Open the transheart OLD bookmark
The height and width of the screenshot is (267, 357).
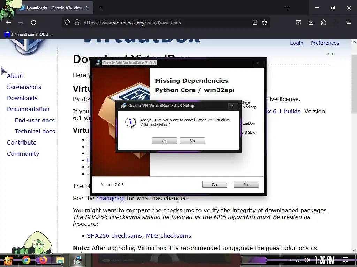pos(29,34)
